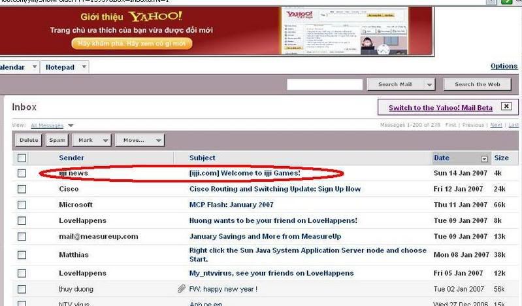The width and height of the screenshot is (522, 306).
Task: Click the Search the Web button
Action: [x=478, y=84]
